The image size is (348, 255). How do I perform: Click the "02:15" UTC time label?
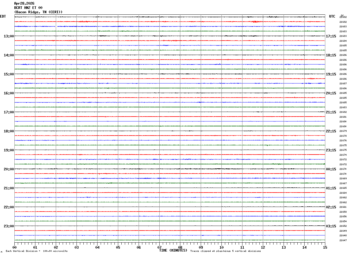(331, 207)
